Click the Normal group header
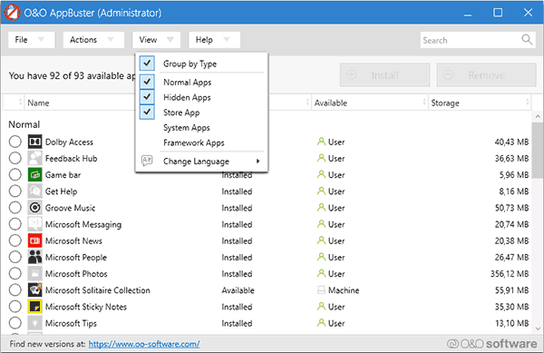 tap(24, 124)
